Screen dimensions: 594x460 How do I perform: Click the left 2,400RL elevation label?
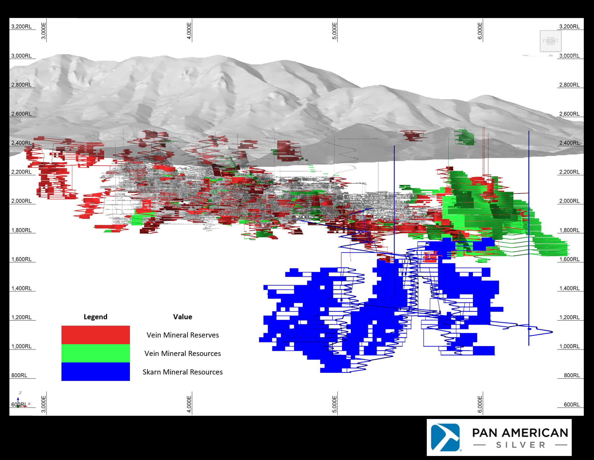coord(21,143)
